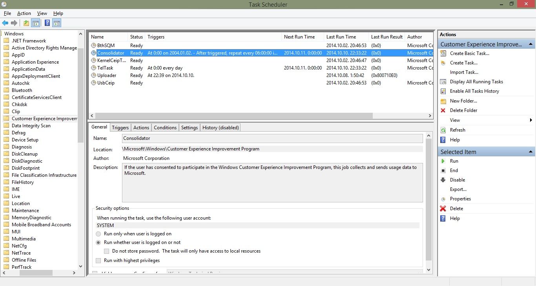Click the Enable All Tasks History icon

click(443, 91)
